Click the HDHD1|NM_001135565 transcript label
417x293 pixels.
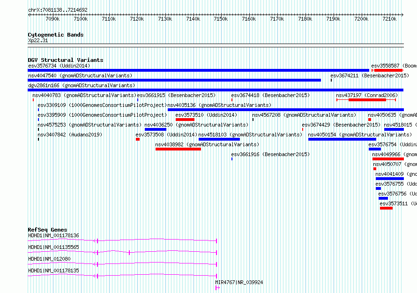click(53, 247)
